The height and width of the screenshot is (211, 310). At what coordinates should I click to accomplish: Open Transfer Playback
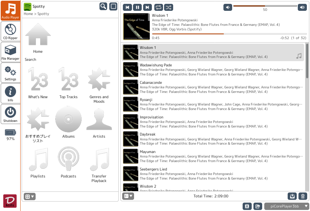point(99,165)
